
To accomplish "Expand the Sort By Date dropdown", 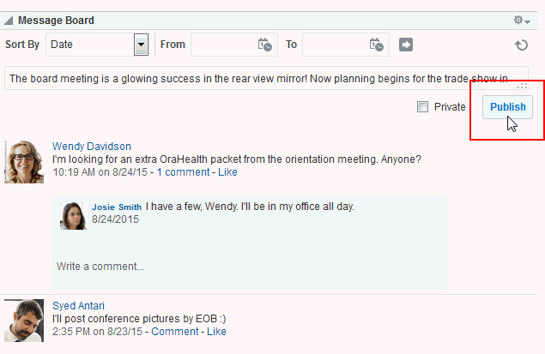I will coord(141,45).
